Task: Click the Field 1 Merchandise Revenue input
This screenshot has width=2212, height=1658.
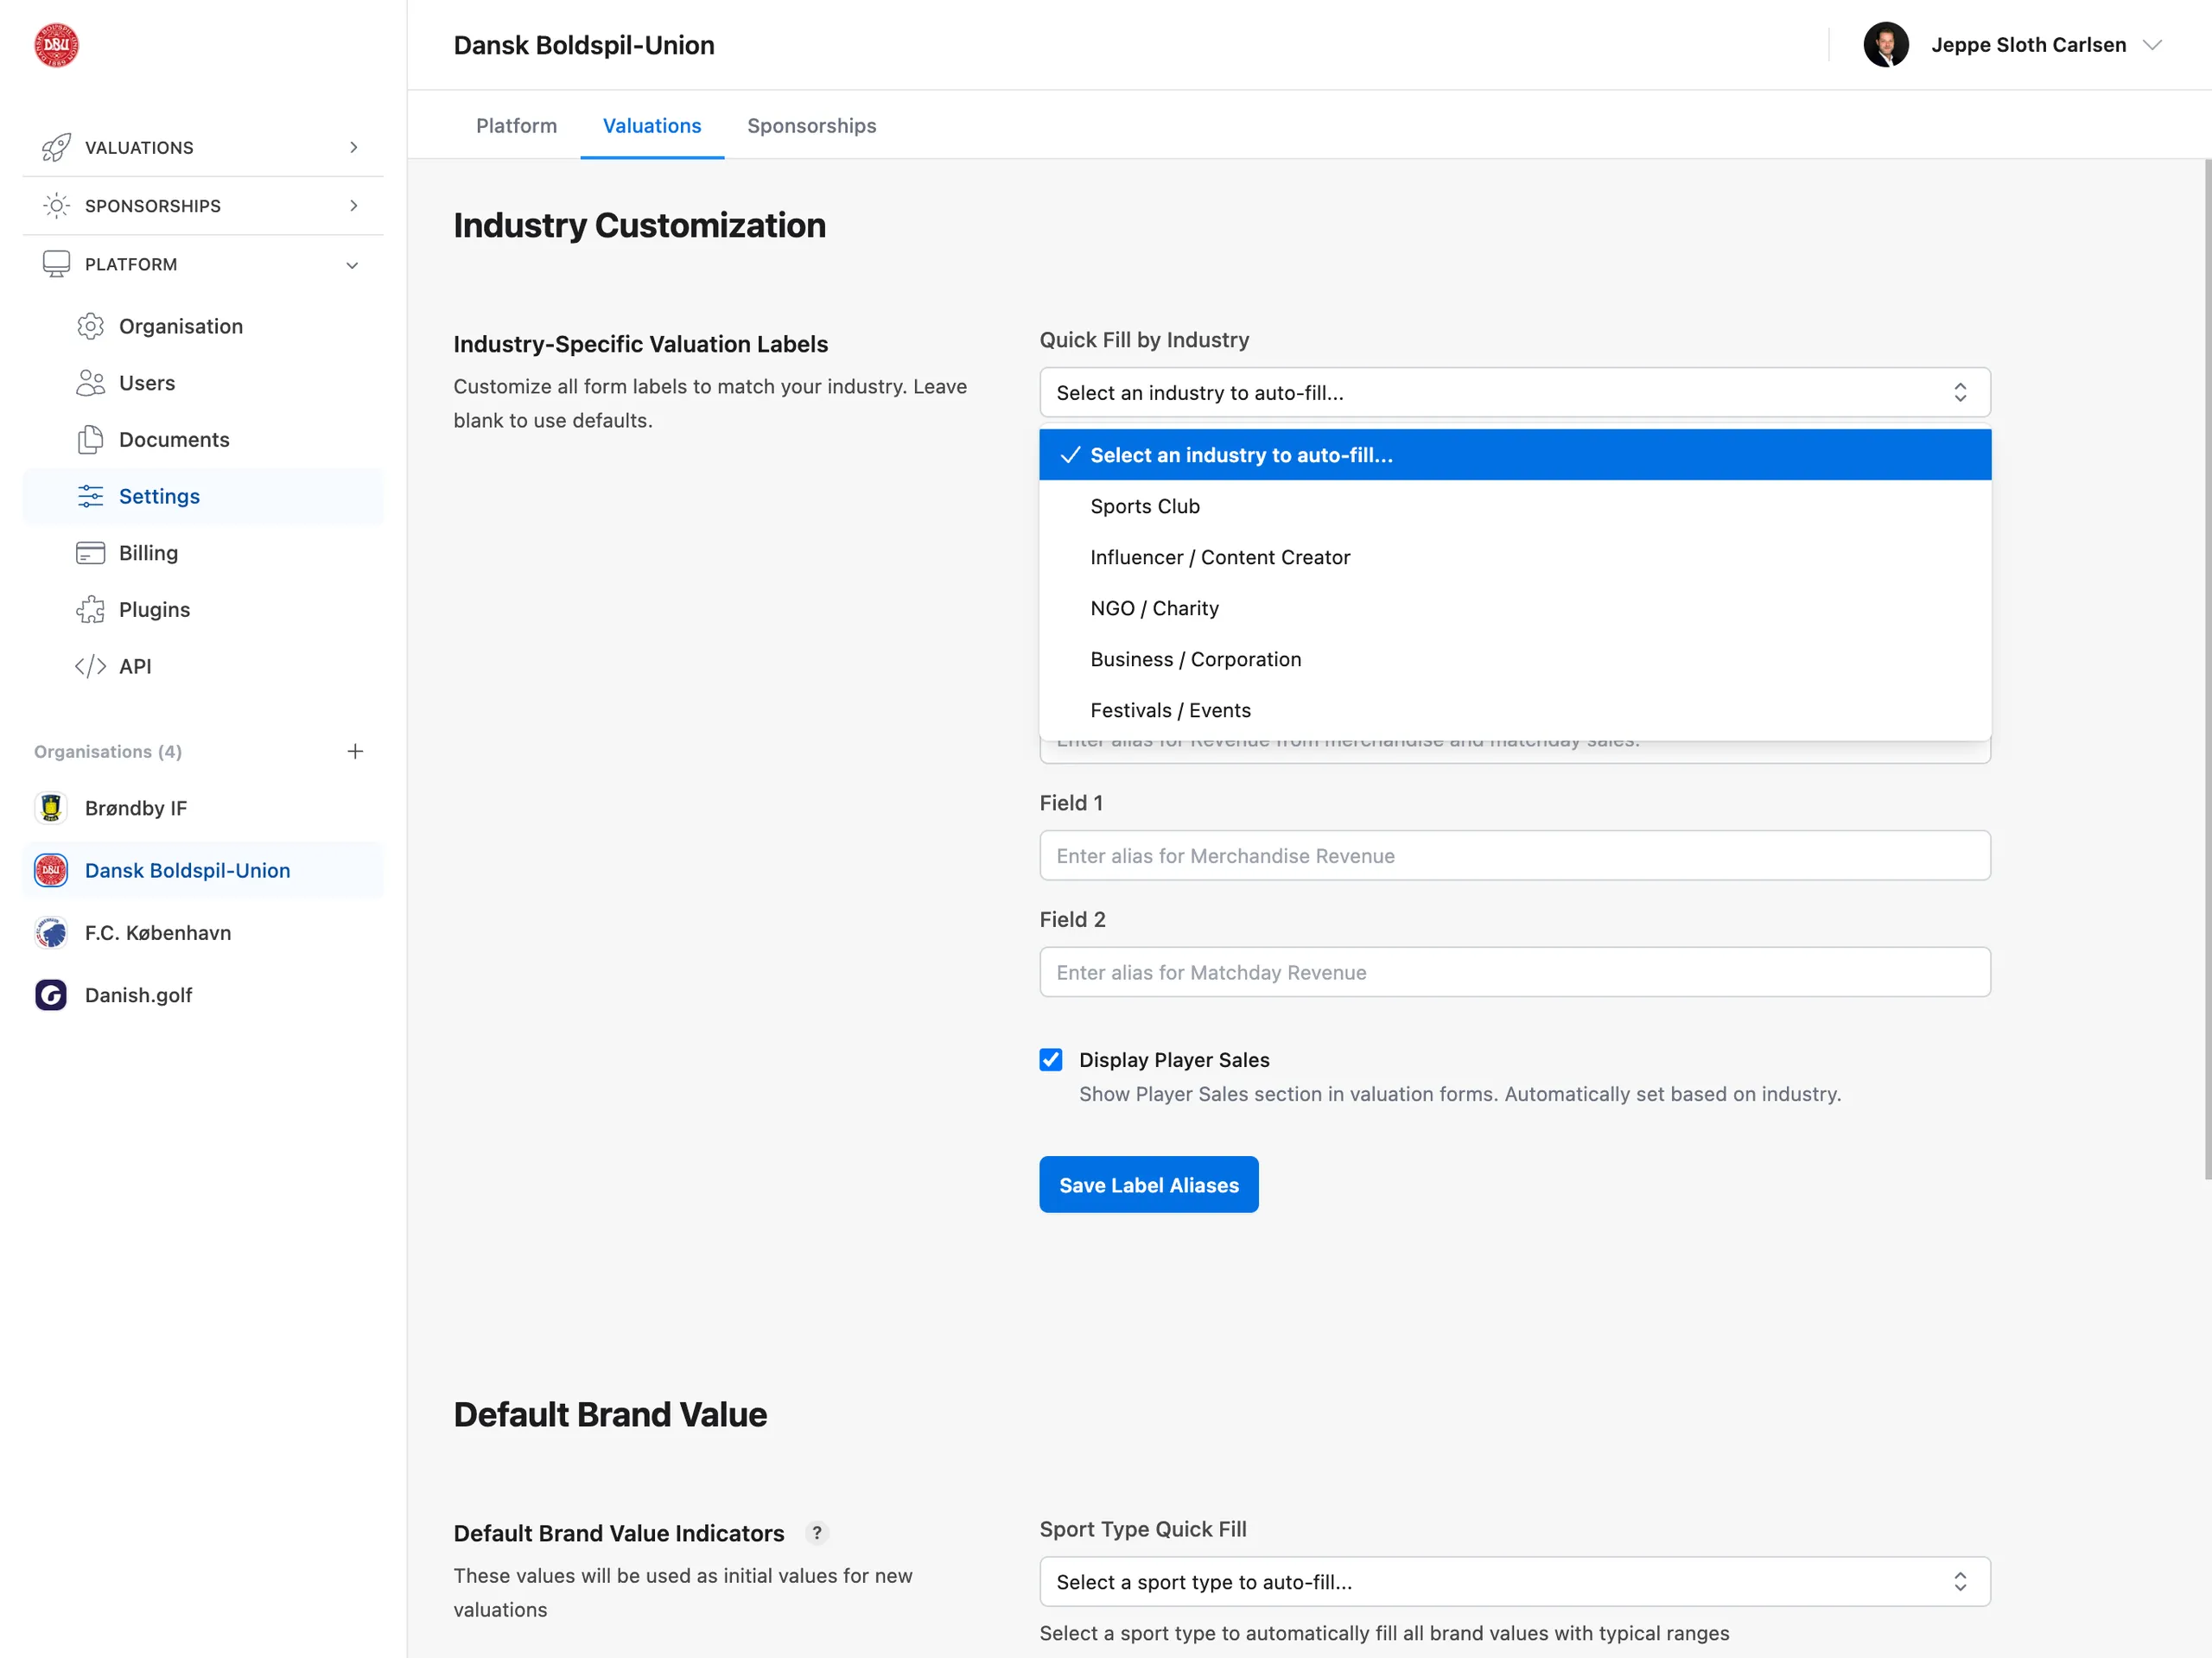Action: pos(1514,855)
